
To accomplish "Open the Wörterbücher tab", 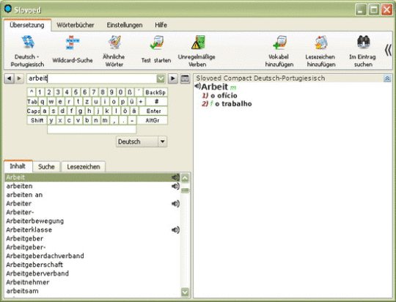I will pyautogui.click(x=76, y=25).
